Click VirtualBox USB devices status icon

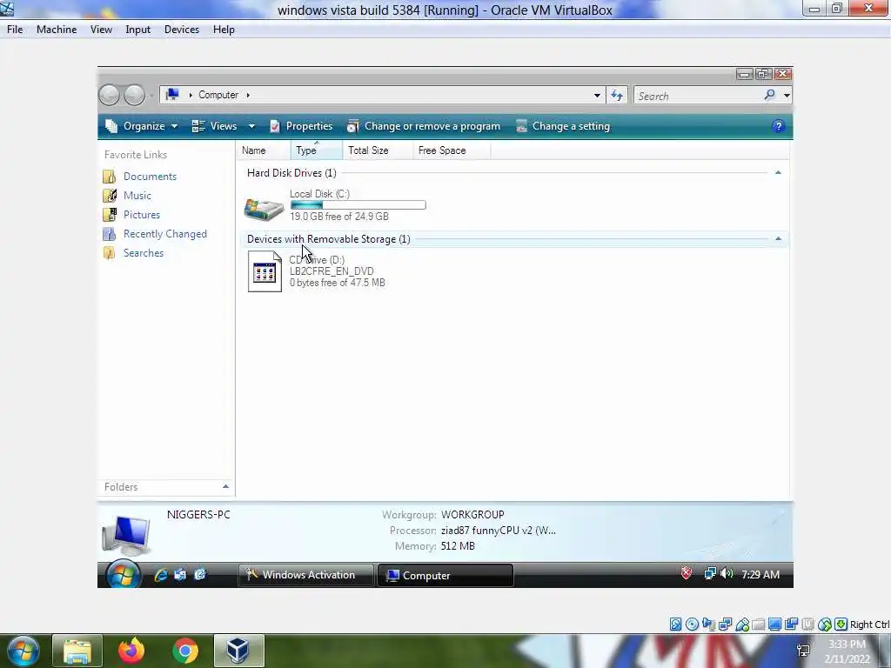(x=742, y=625)
